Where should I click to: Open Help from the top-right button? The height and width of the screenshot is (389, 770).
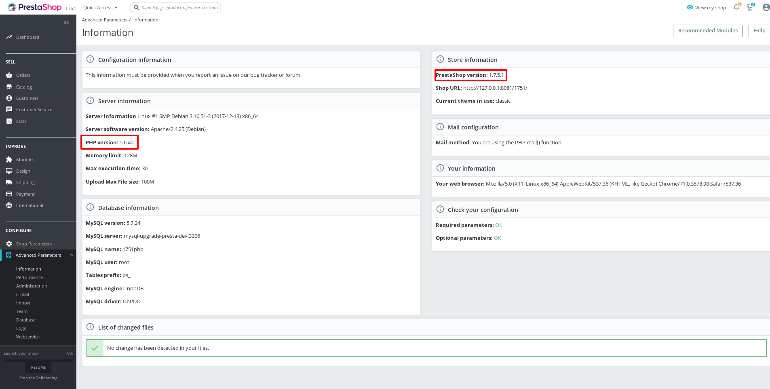(x=759, y=31)
